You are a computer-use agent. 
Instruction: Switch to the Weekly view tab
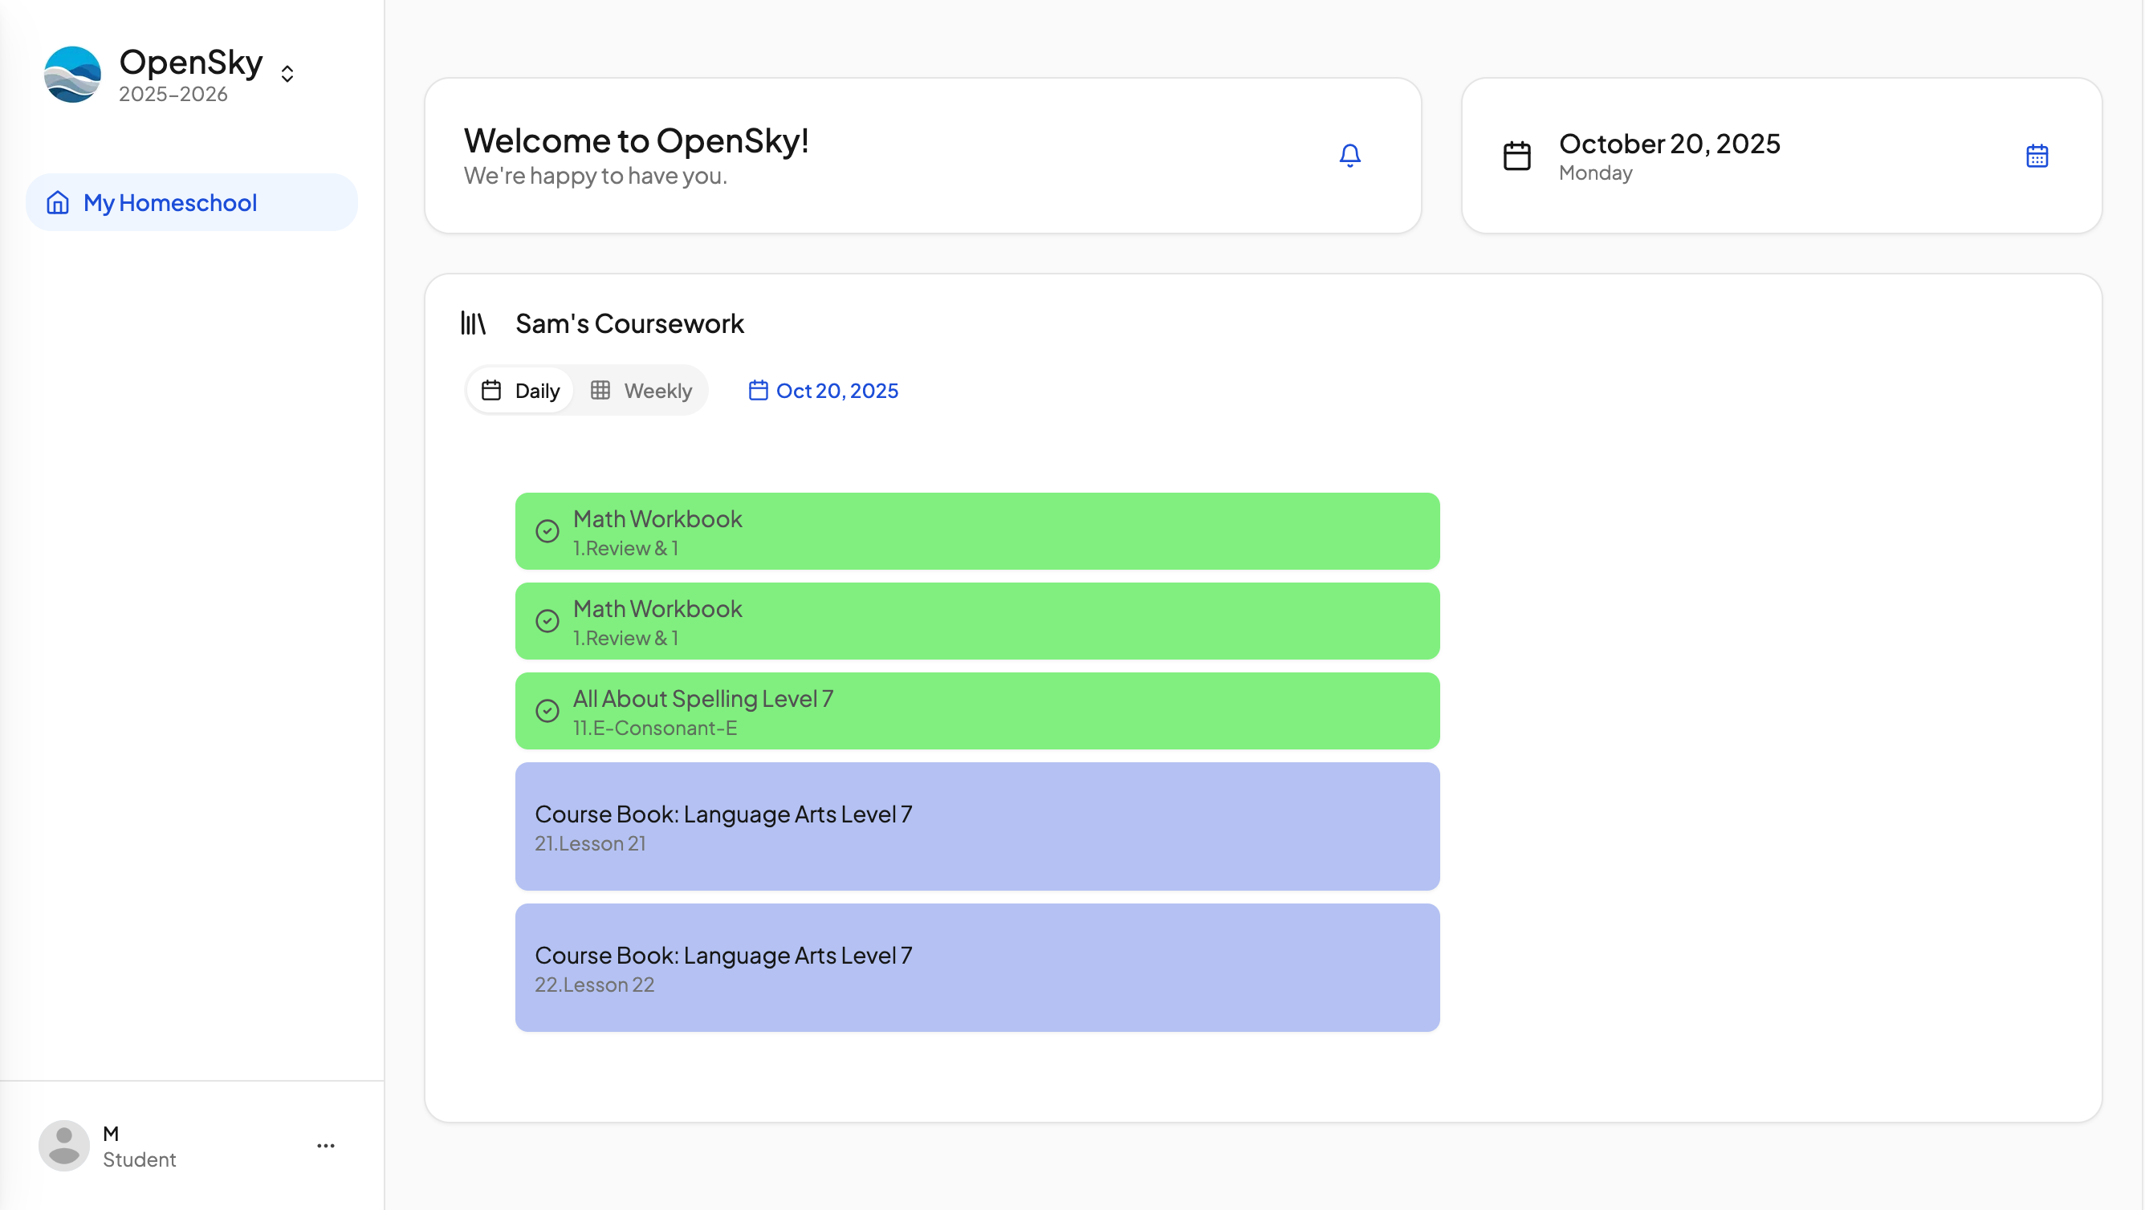pos(641,390)
